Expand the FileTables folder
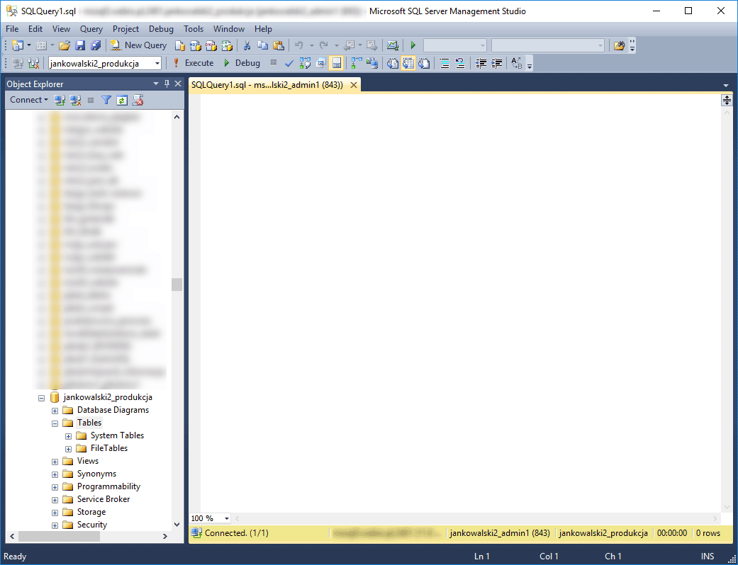Viewport: 738px width, 565px height. pos(68,448)
